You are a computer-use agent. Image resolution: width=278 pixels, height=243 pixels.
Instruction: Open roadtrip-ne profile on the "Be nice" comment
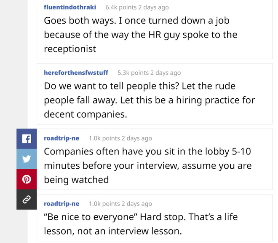pos(61,203)
